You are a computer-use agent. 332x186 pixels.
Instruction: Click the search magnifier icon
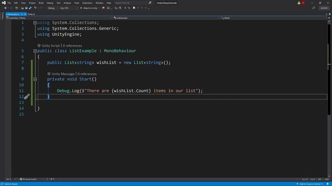tap(150, 3)
